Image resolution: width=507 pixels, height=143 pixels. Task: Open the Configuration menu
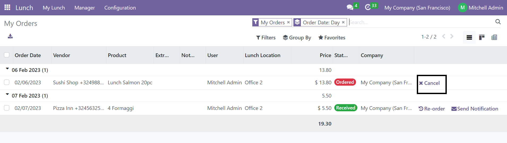[x=120, y=8]
